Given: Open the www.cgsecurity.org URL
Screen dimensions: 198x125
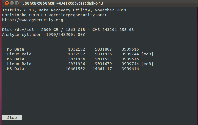Looking at the screenshot, I should 33,20.
